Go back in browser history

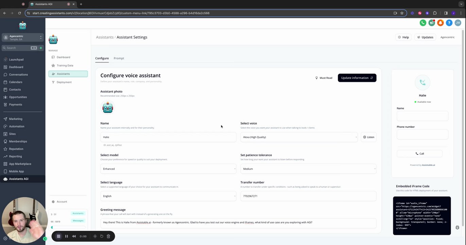[4, 13]
